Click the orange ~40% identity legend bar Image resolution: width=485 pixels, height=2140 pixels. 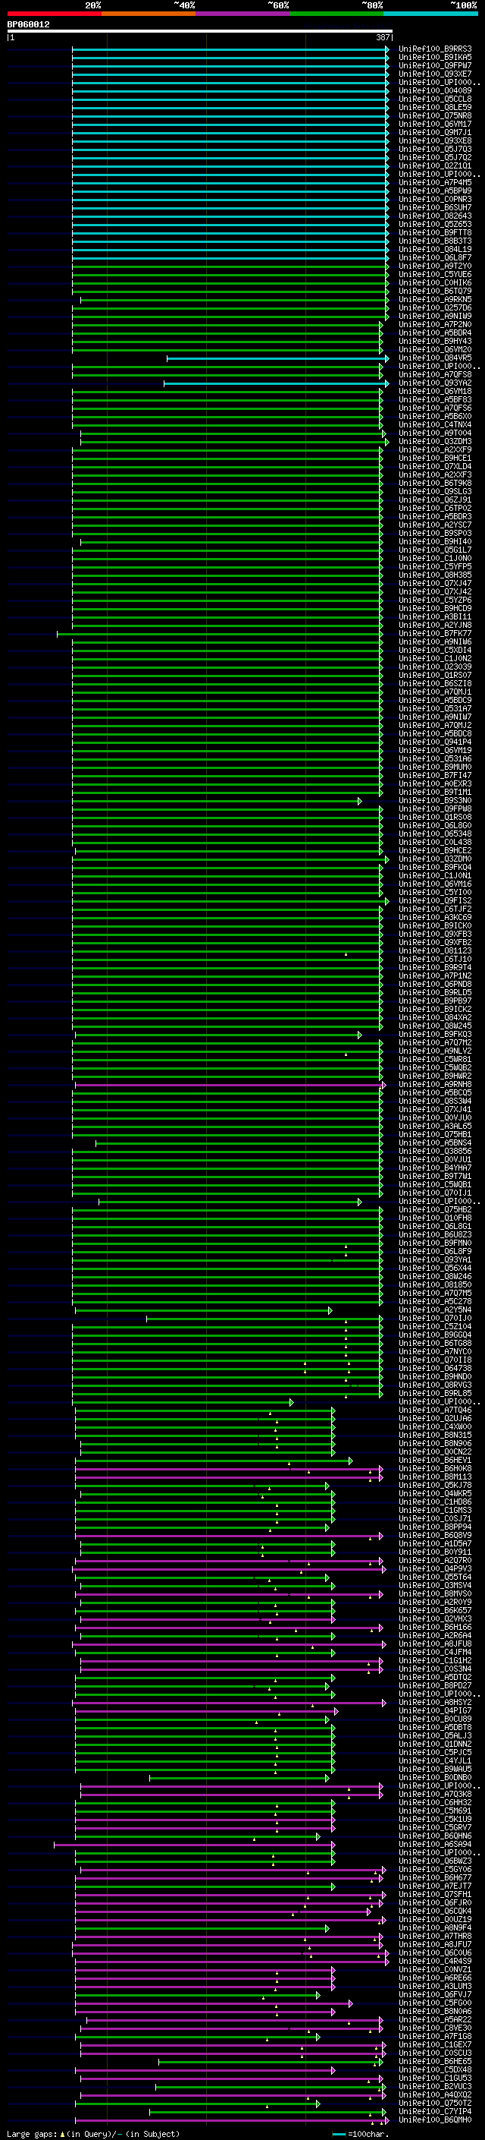(149, 14)
